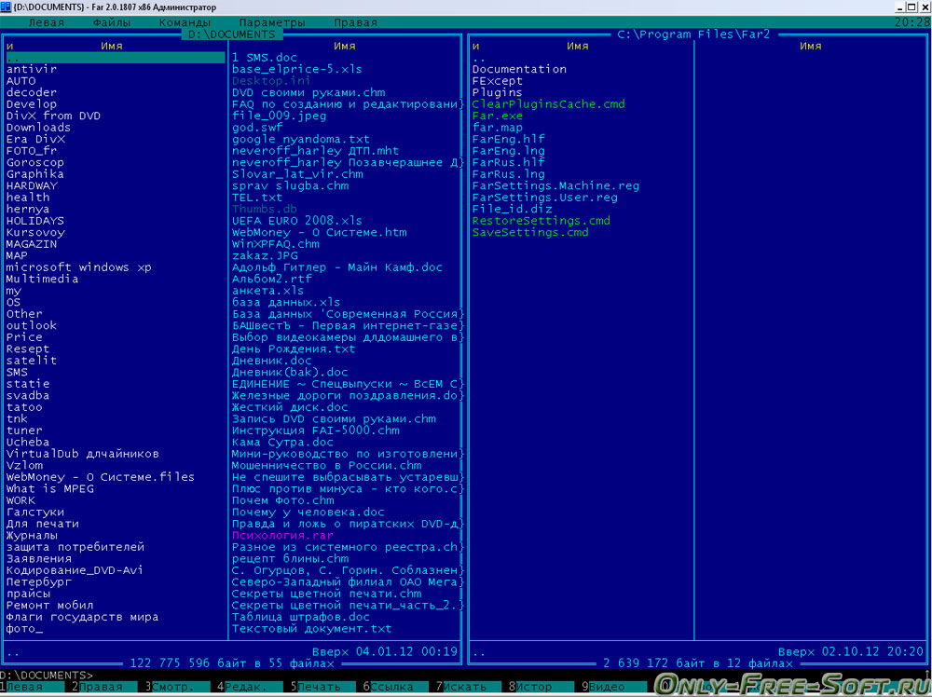Select hidden file Desktop.ini
932x697 pixels.
point(271,81)
